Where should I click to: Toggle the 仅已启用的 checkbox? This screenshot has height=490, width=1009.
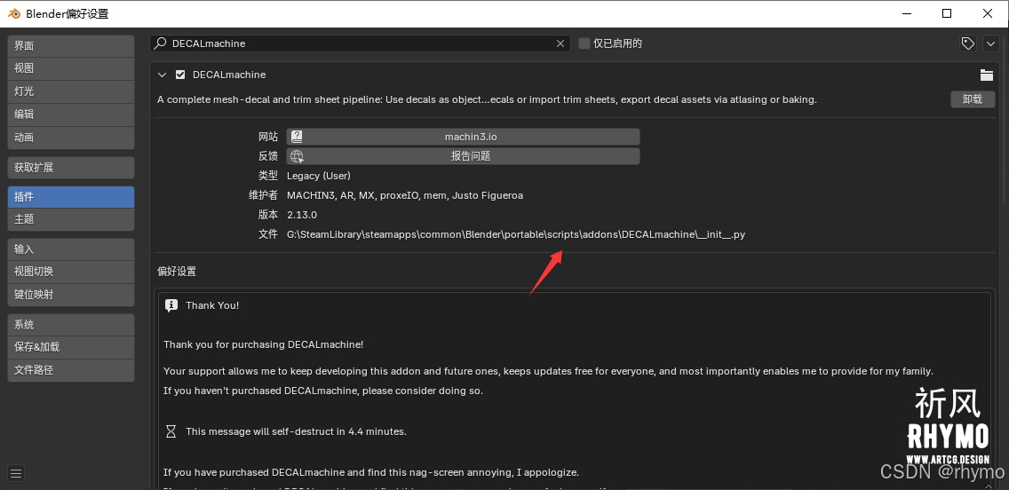(584, 43)
